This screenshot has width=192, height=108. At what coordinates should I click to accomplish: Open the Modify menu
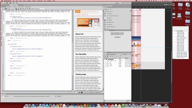29,1
